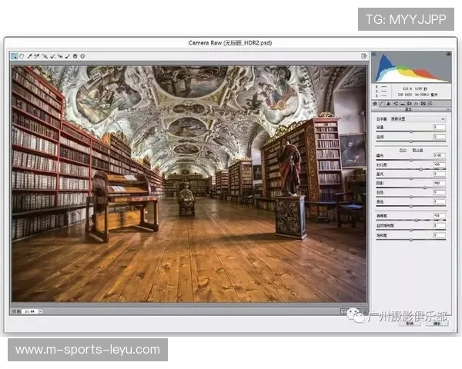Select the Hand tool
This screenshot has height=369, width=462.
[x=22, y=56]
